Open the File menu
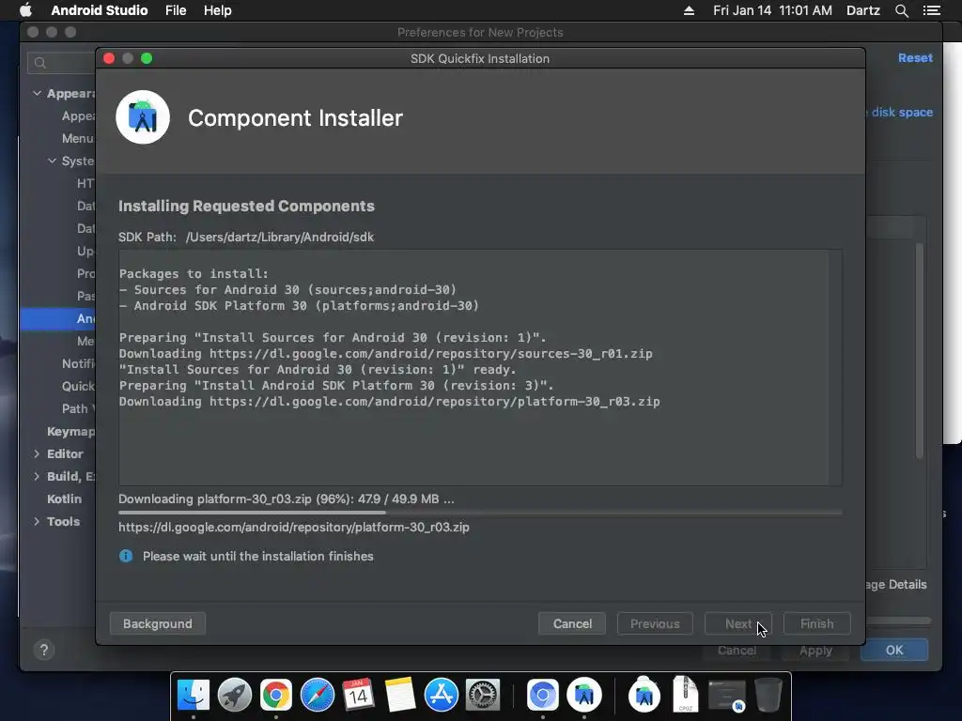 176,10
